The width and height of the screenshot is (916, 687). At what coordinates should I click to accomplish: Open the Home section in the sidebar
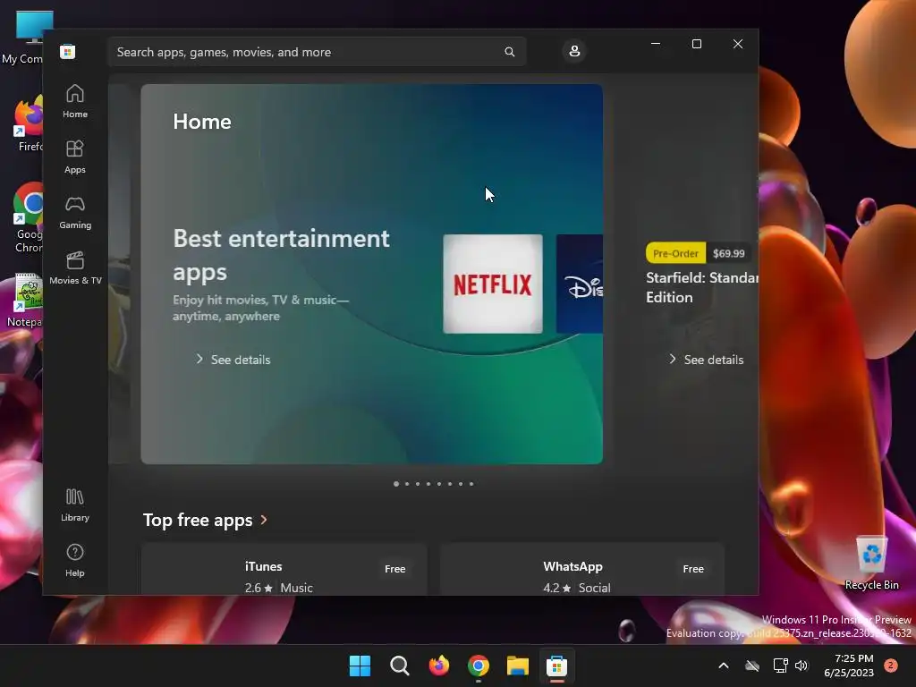point(75,102)
